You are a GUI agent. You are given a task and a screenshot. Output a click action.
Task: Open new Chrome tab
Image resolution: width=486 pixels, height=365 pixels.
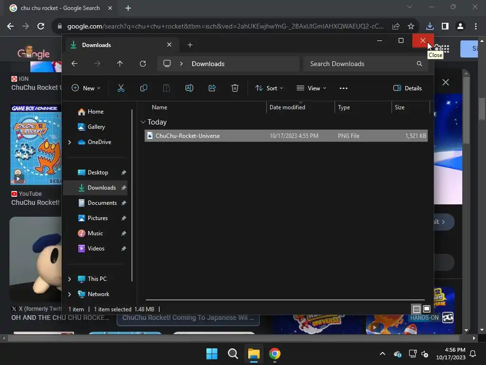(x=128, y=8)
